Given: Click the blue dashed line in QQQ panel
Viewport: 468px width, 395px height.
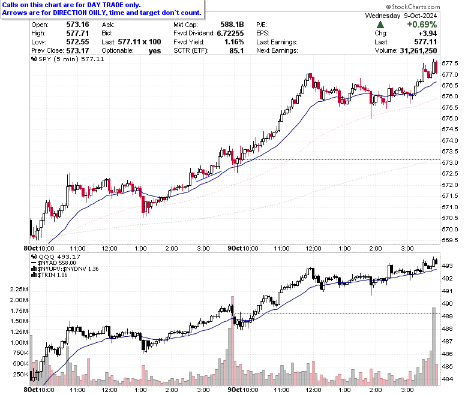Looking at the screenshot, I should pyautogui.click(x=337, y=313).
